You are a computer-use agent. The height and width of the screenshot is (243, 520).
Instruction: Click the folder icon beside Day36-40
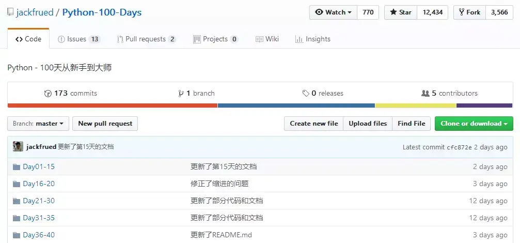(17, 235)
